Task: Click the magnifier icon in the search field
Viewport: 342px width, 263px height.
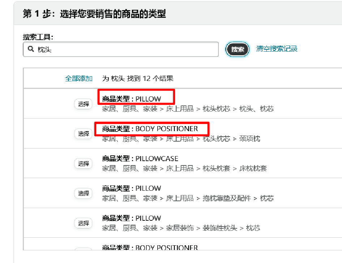Action: [31, 49]
